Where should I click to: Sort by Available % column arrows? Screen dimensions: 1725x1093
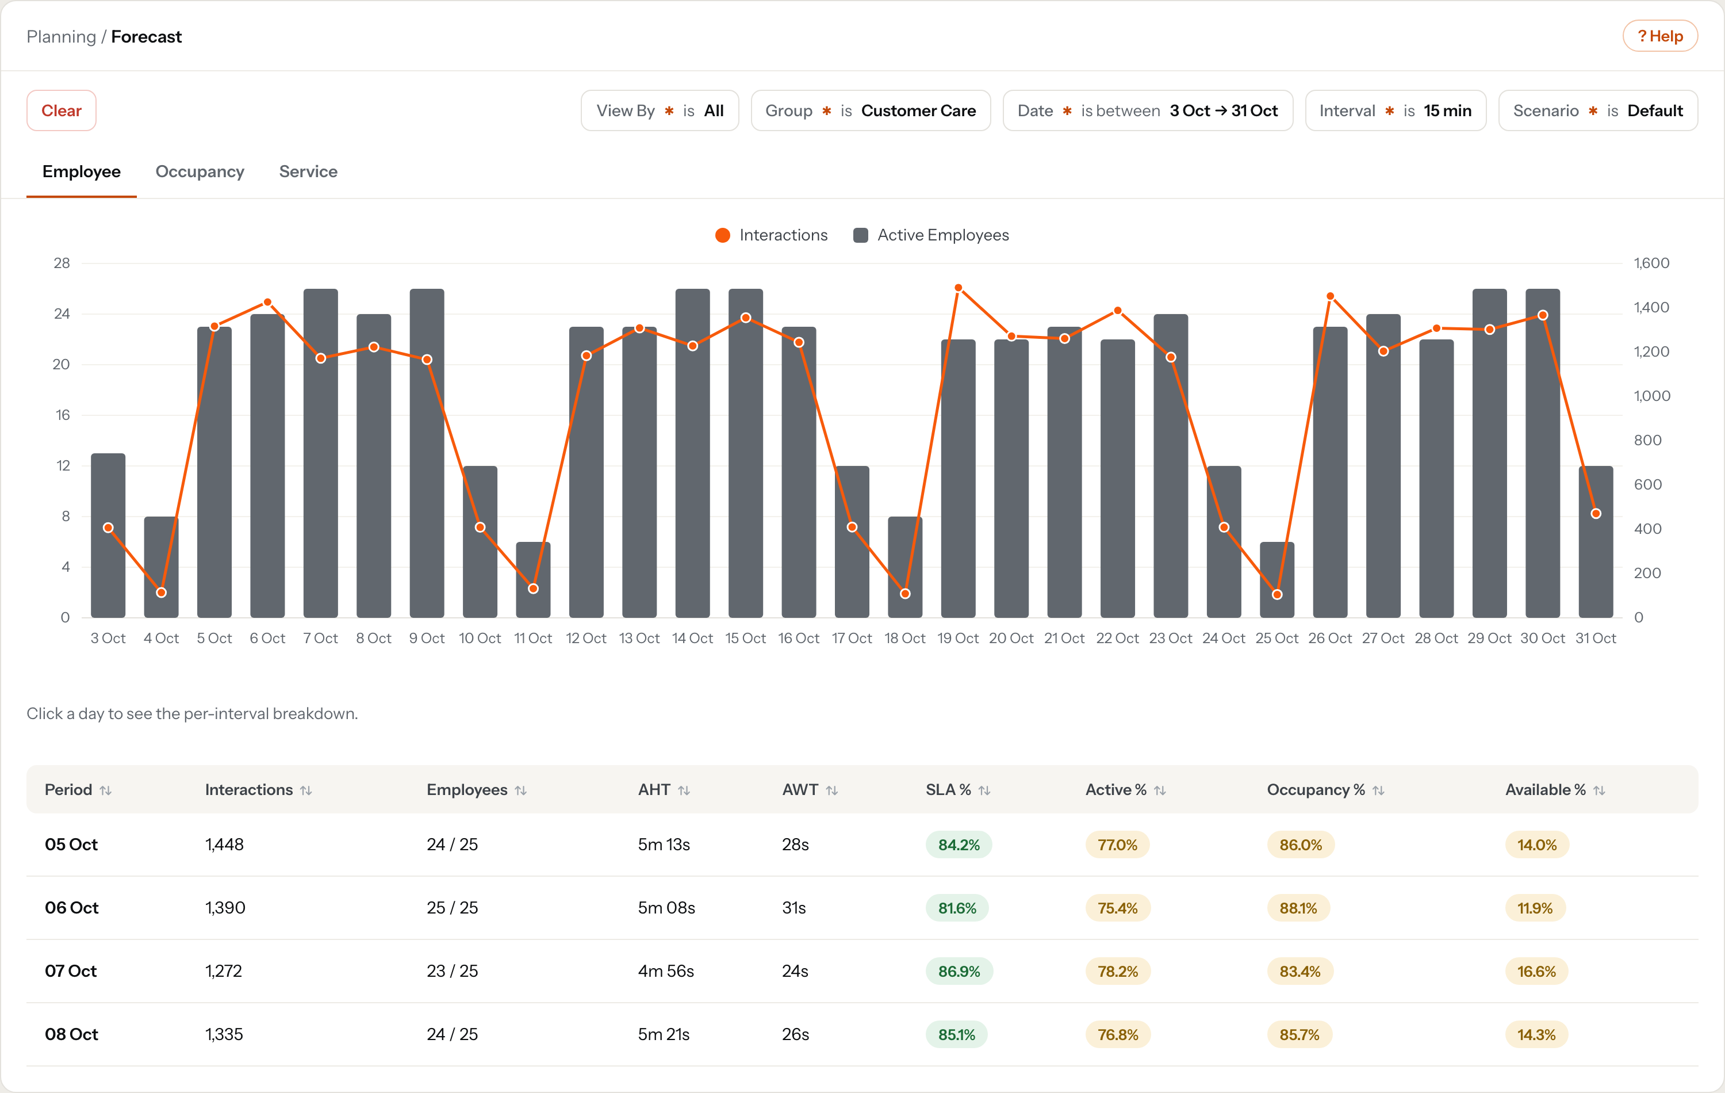1599,790
